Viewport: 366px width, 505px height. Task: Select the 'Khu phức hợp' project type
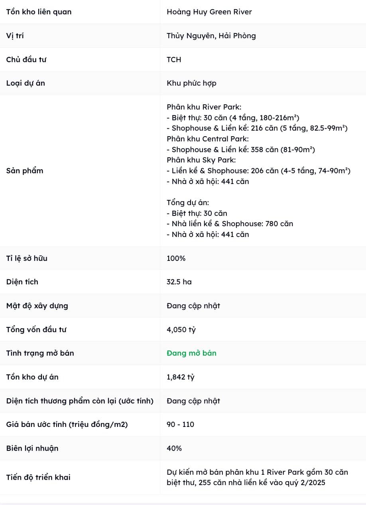point(191,83)
